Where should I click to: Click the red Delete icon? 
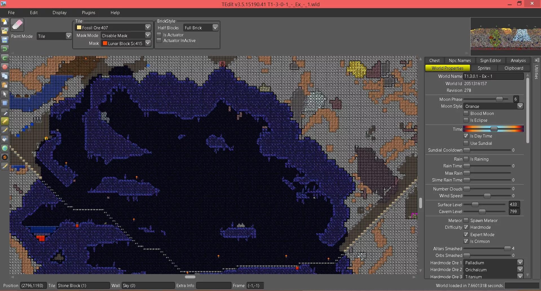[5, 67]
